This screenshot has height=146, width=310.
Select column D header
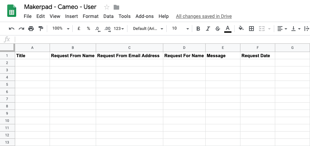[x=184, y=48]
